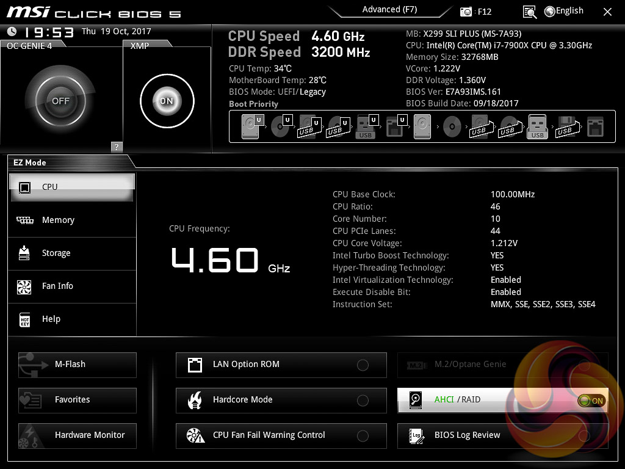Turn off the XMP profile switch

(167, 101)
